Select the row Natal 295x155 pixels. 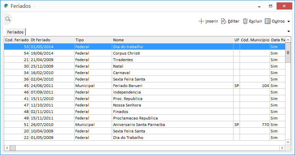pyautogui.click(x=145, y=66)
